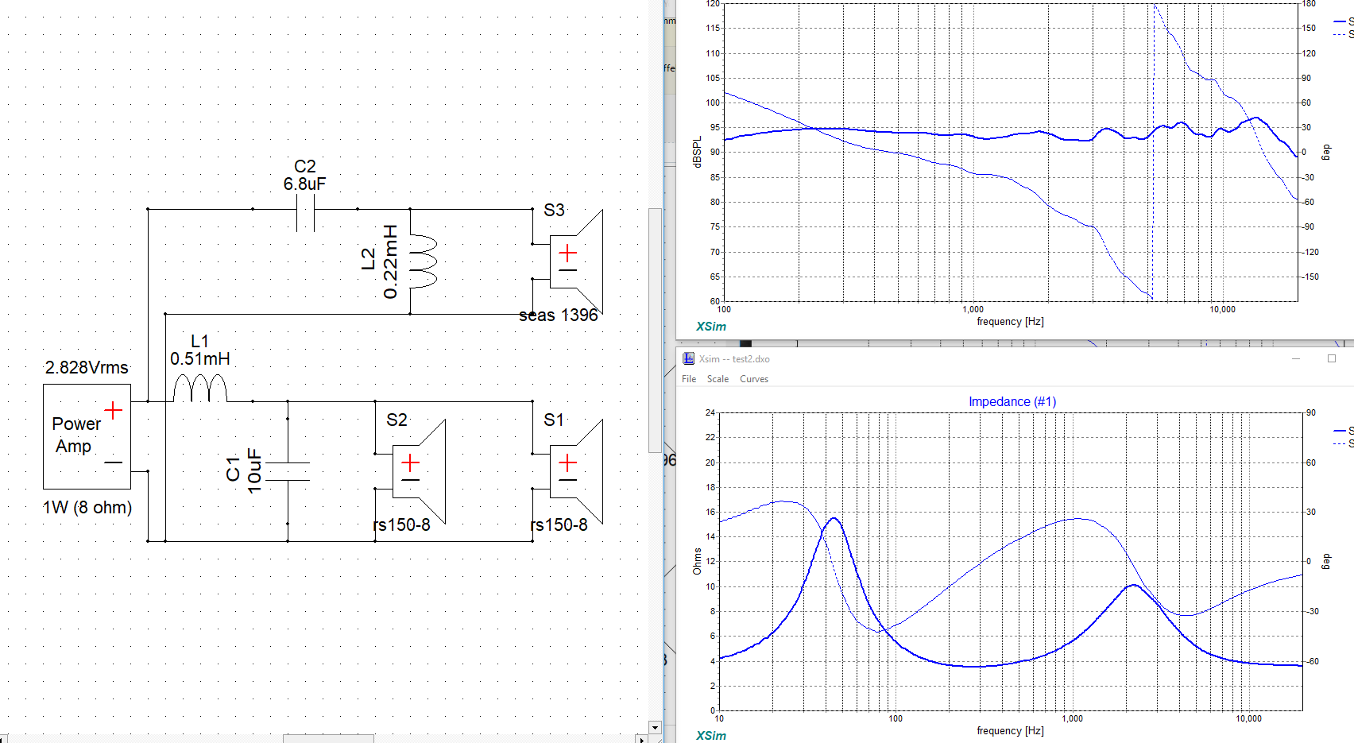Select the L2 0.22mH inductor coil
The image size is (1354, 743).
pyautogui.click(x=422, y=261)
